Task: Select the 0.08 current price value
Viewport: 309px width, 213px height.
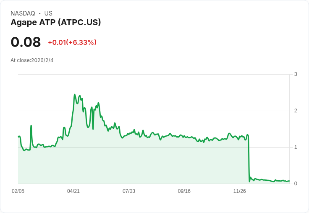Action: 26,42
